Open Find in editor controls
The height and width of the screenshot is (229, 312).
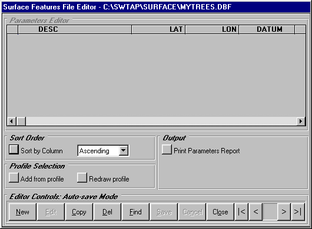pyautogui.click(x=135, y=212)
